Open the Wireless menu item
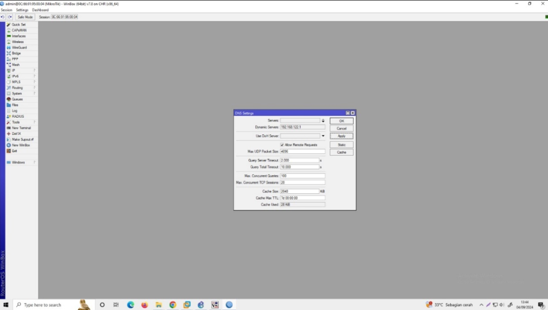Image resolution: width=548 pixels, height=310 pixels. (18, 42)
